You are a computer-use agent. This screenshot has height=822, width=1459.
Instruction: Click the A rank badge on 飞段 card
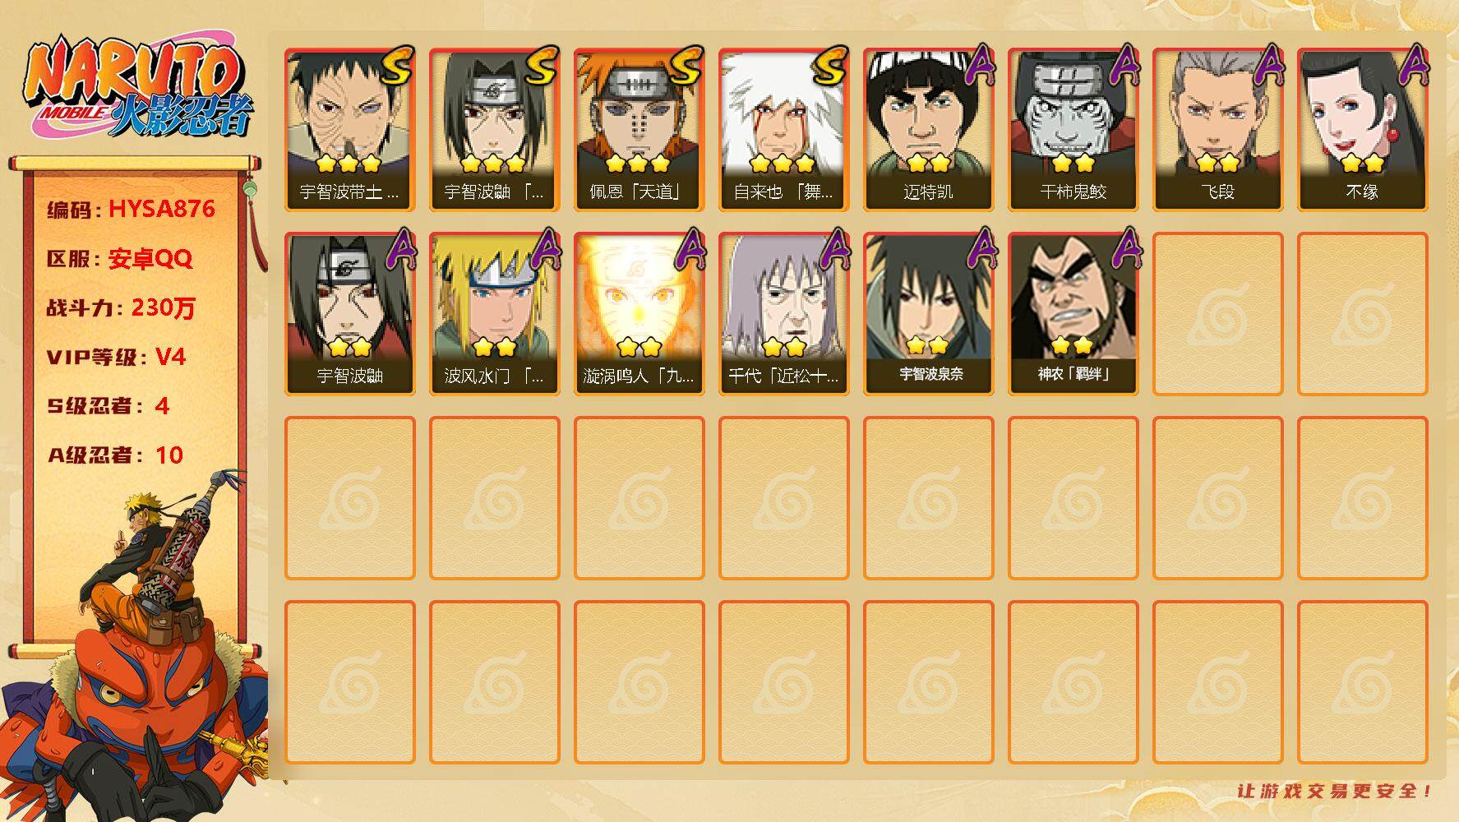click(x=1267, y=66)
